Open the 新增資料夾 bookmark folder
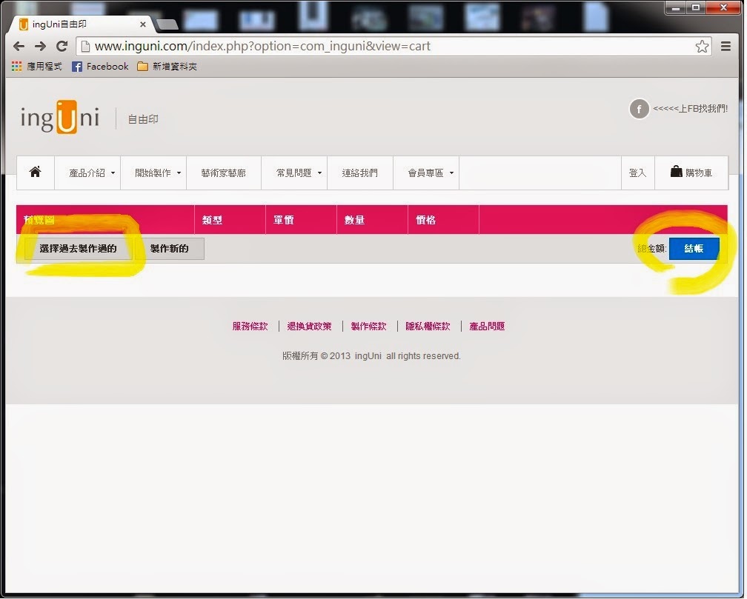 [x=167, y=66]
